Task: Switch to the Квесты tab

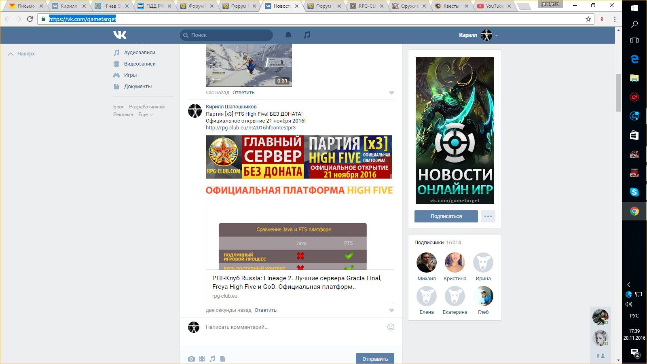Action: [451, 6]
